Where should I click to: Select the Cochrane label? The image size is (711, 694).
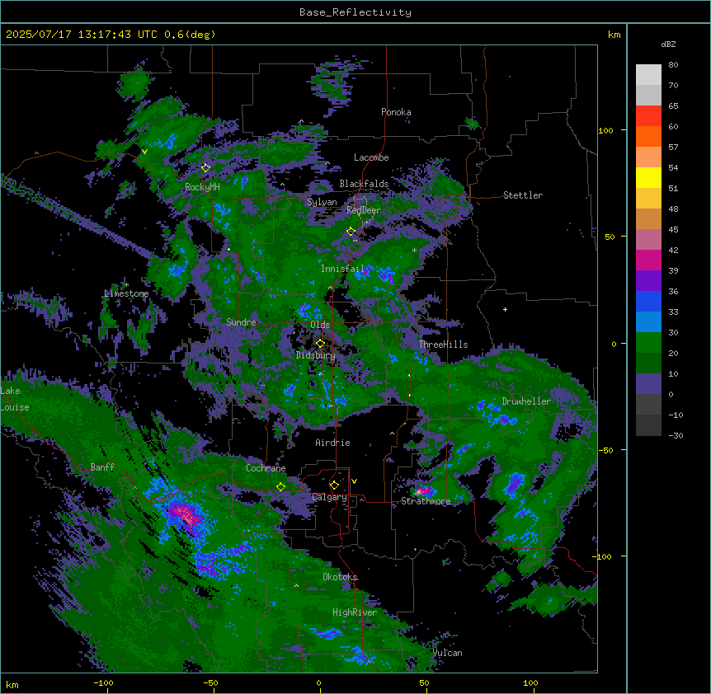(x=266, y=468)
